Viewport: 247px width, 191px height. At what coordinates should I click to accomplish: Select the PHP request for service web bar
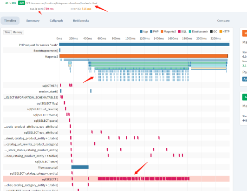(x=144, y=44)
